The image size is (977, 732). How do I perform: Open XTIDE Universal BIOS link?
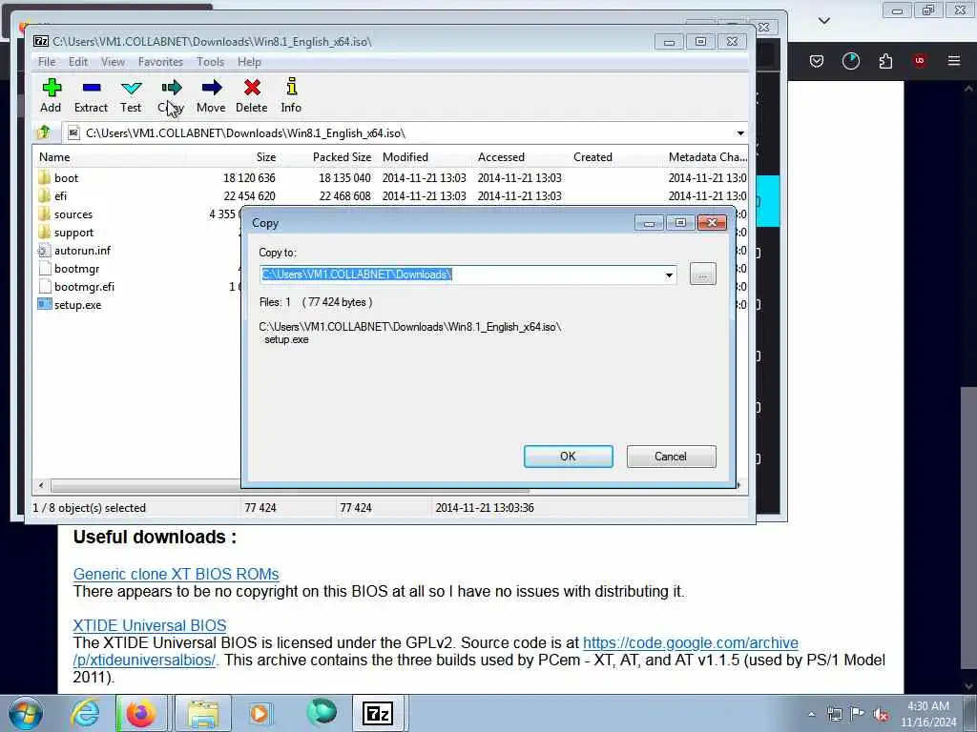tap(150, 625)
